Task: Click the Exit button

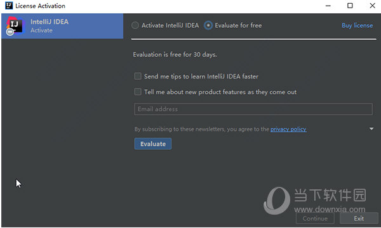Action: (x=359, y=218)
